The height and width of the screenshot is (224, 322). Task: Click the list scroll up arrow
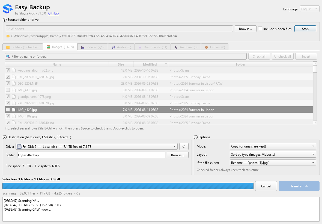pyautogui.click(x=315, y=63)
